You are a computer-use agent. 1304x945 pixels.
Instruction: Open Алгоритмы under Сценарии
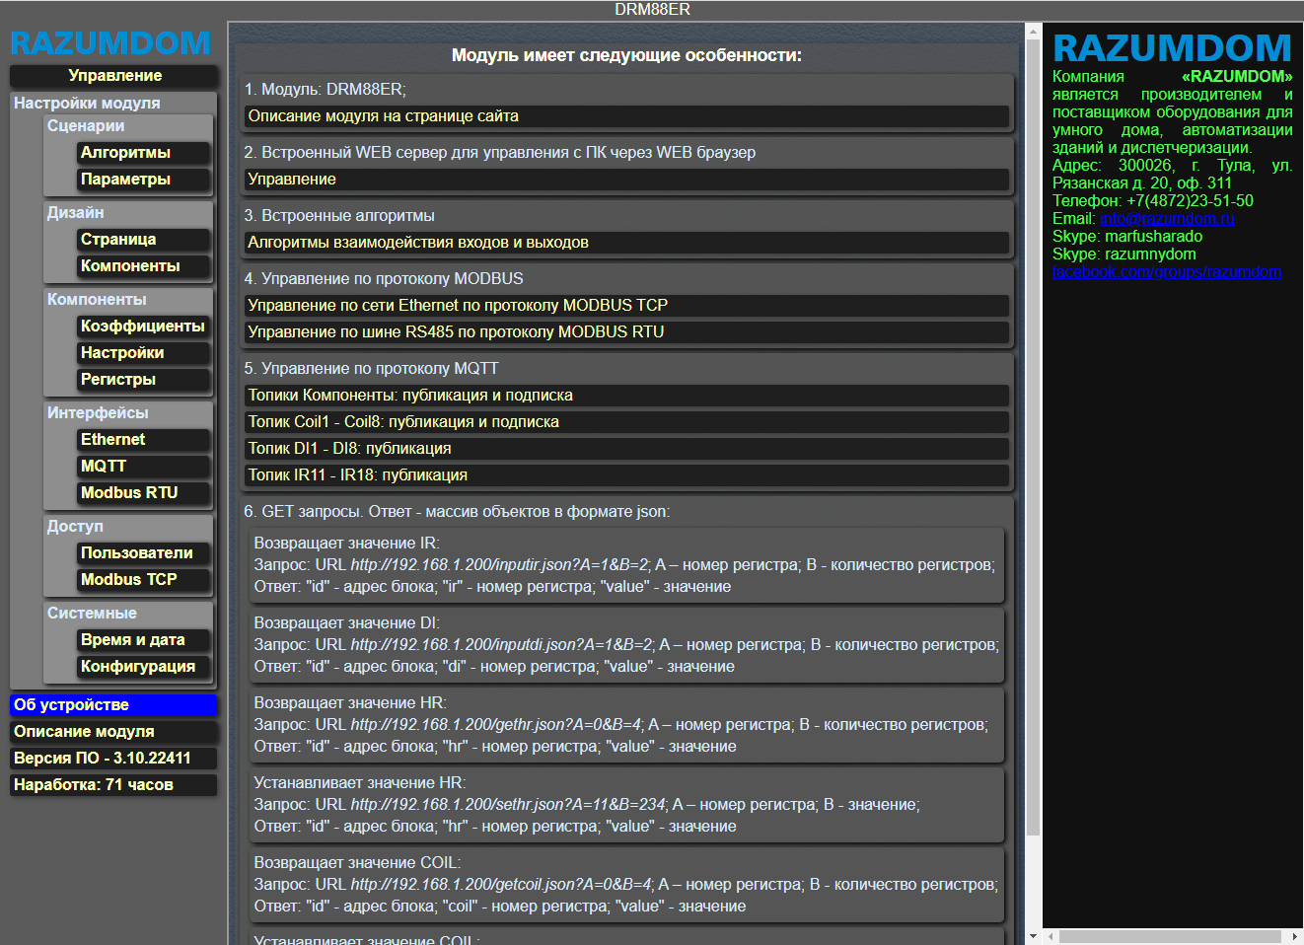point(144,153)
